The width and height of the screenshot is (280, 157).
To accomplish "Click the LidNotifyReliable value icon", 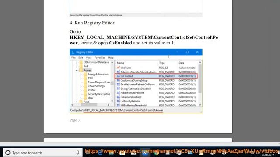I will pyautogui.click(x=119, y=101).
